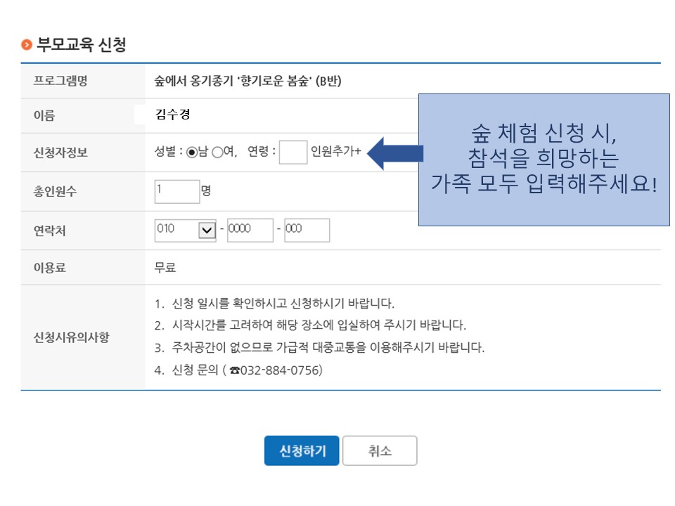The height and width of the screenshot is (506, 675).
Task: Click the last phone number field
Action: tap(307, 231)
